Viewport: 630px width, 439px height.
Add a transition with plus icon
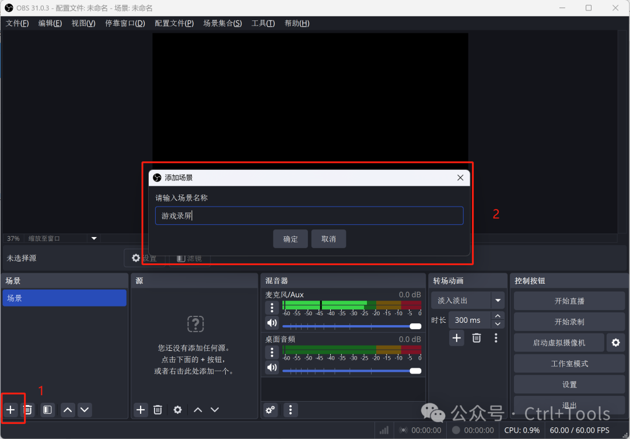457,337
